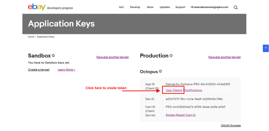Screen dimensions: 269x131
Task: Show info icon next to Production heading
Action: (171, 55)
